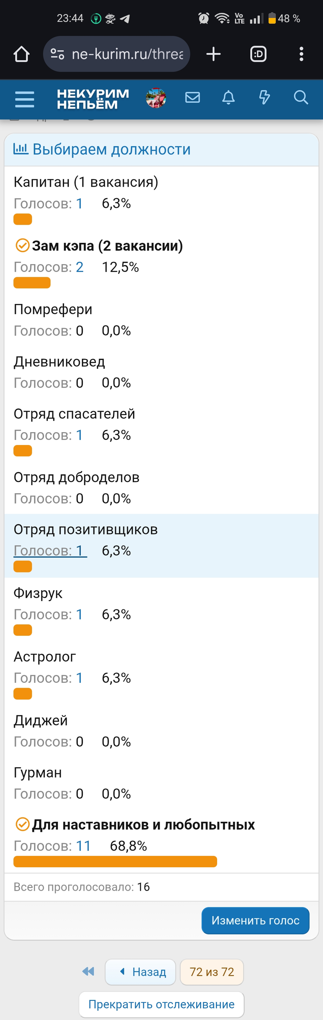Open the forum hamburger menu
The height and width of the screenshot is (1020, 323).
pyautogui.click(x=24, y=99)
